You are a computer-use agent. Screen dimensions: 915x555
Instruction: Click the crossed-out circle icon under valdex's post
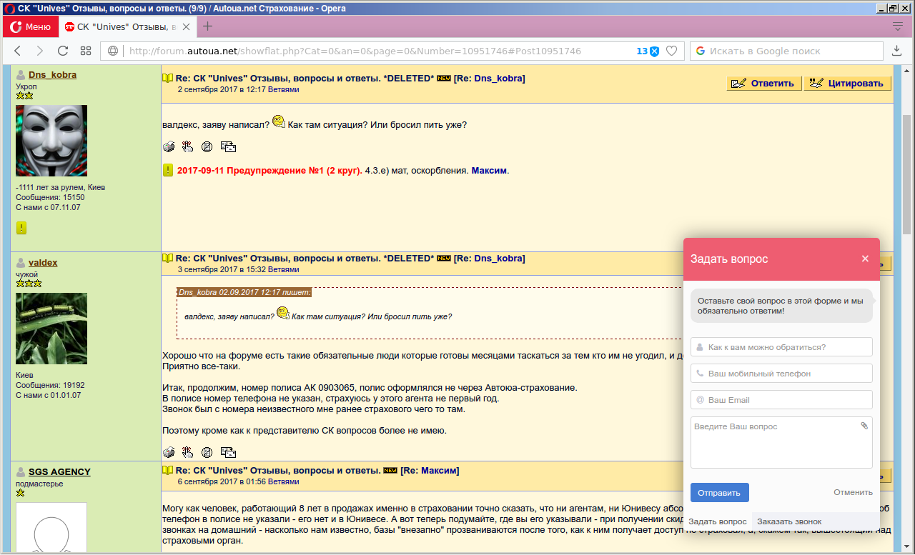(x=207, y=452)
